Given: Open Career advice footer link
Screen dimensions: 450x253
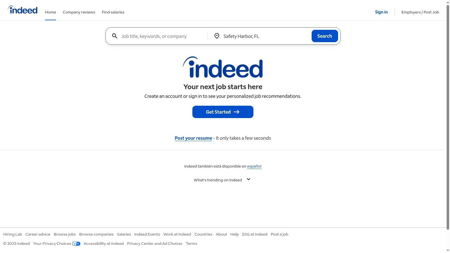Looking at the screenshot, I should (38, 234).
